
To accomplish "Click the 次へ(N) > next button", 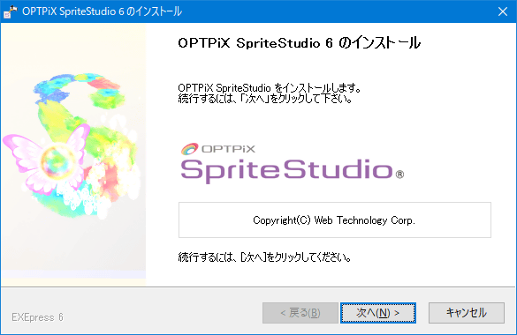I will click(x=378, y=313).
